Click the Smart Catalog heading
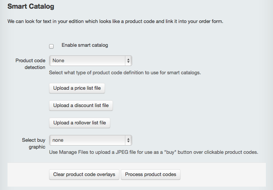 pyautogui.click(x=31, y=6)
